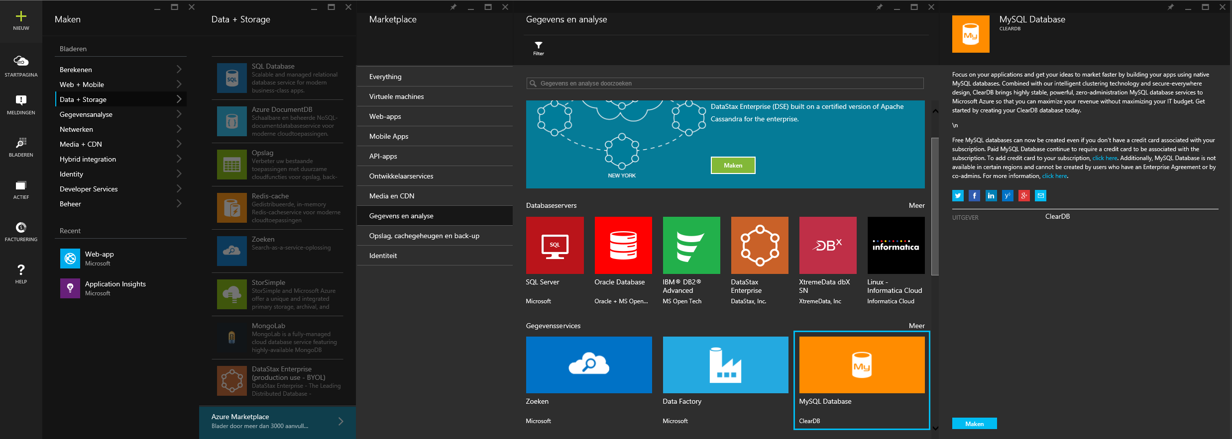Share MySQL Database on LinkedIn
Image resolution: width=1232 pixels, height=439 pixels.
point(991,196)
